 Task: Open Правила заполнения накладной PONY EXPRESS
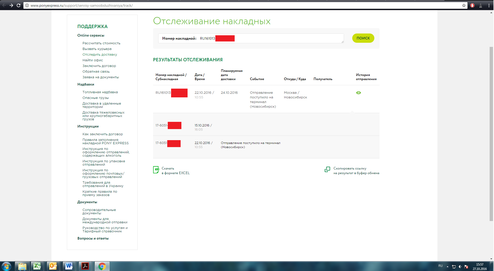pos(105,141)
